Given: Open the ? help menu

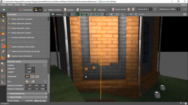Looking at the screenshot, I should tap(28, 5).
